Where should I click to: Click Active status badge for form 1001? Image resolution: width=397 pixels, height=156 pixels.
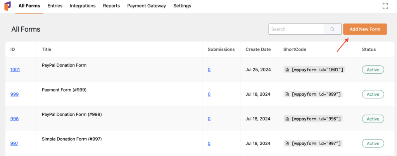(373, 70)
